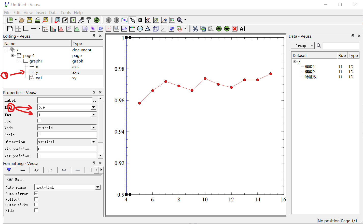363x224 pixels.
Task: Move the selected widget down with green arrow
Action: point(227,29)
